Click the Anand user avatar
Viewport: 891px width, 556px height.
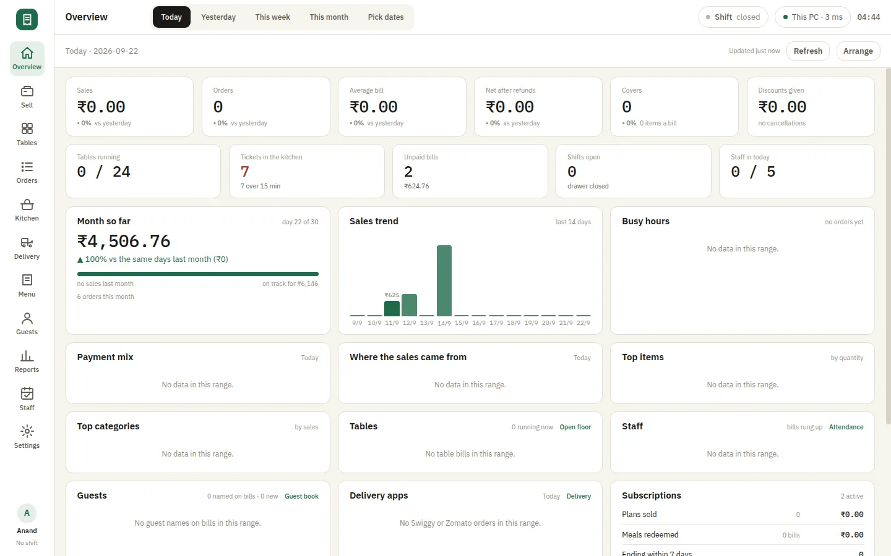pyautogui.click(x=27, y=513)
